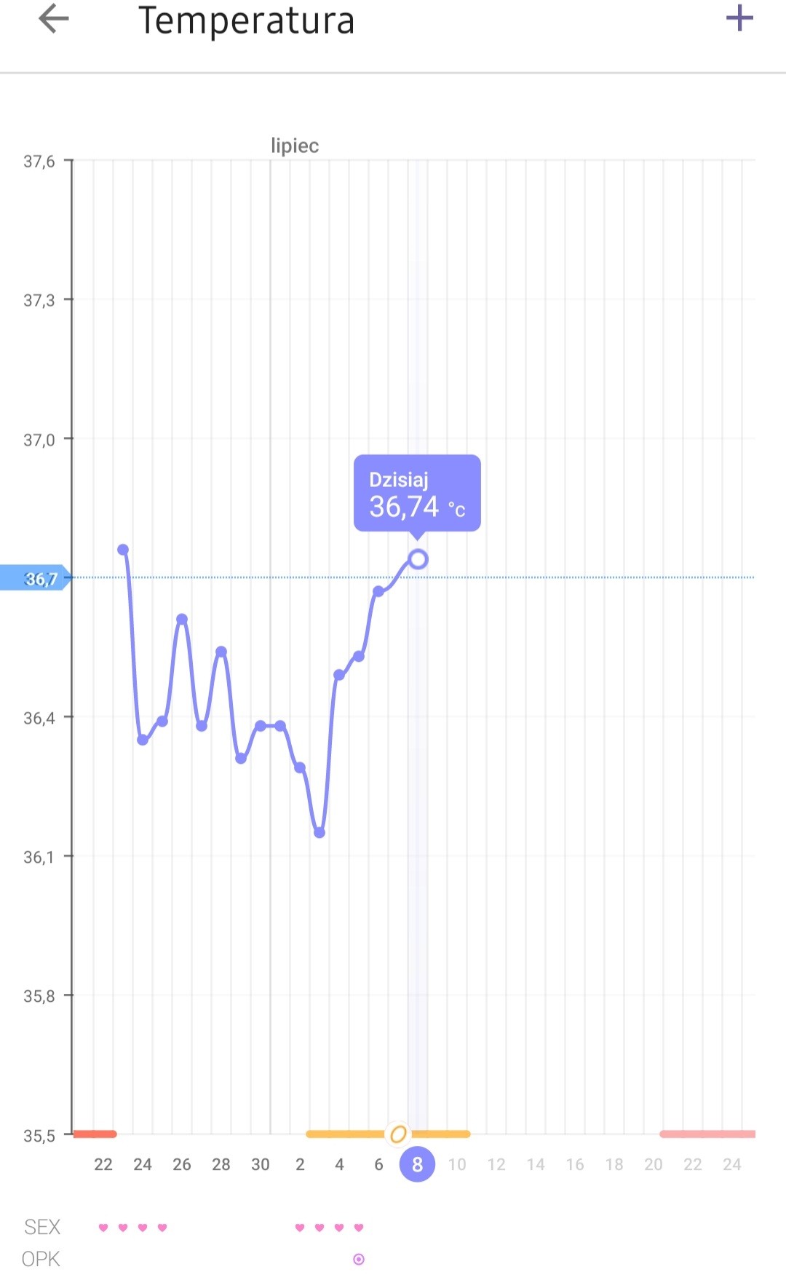Select date 22 at axis start
Screen dimensions: 786x1280
tap(103, 1164)
